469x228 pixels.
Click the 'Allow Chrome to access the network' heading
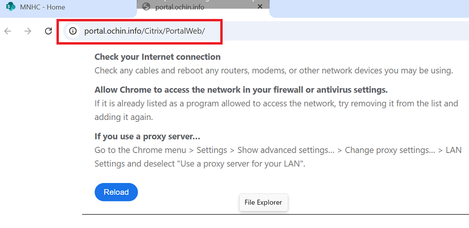pos(241,90)
